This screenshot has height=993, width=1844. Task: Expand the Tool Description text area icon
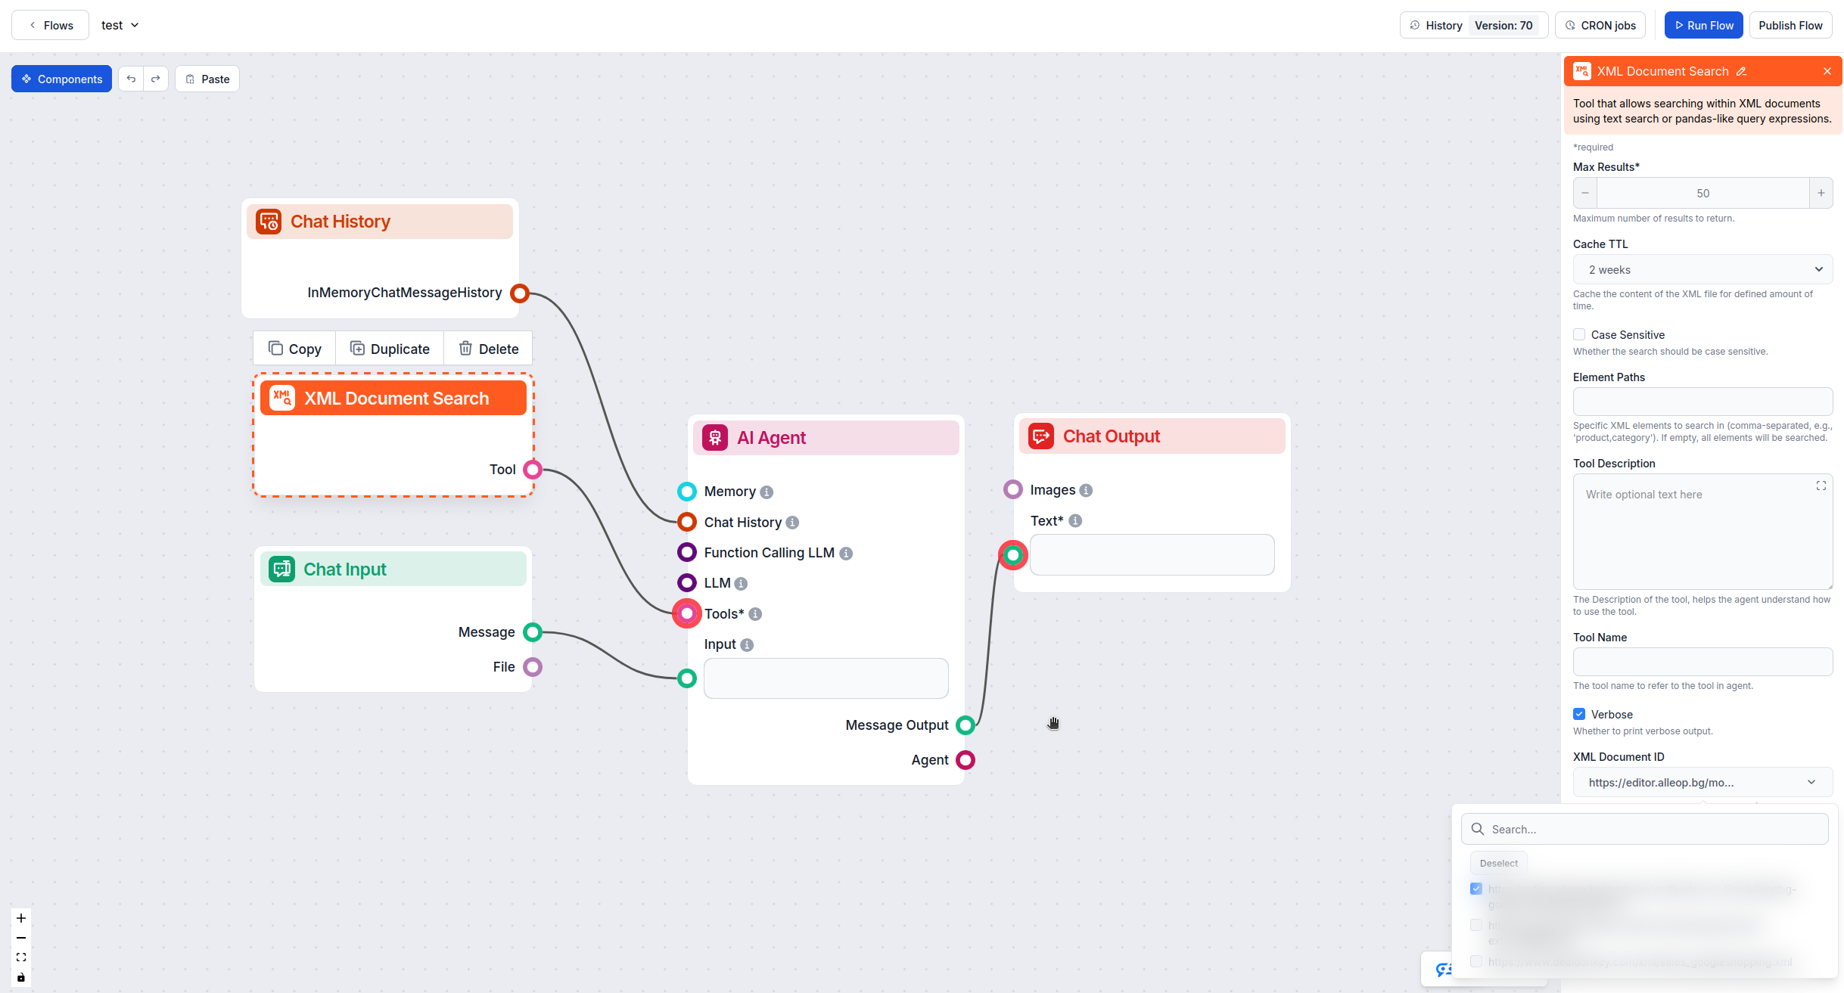tap(1821, 486)
